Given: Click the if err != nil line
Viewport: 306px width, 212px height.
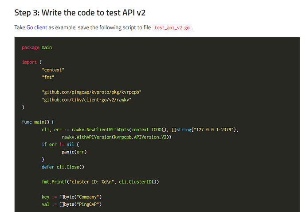Looking at the screenshot, I should pyautogui.click(x=60, y=145).
